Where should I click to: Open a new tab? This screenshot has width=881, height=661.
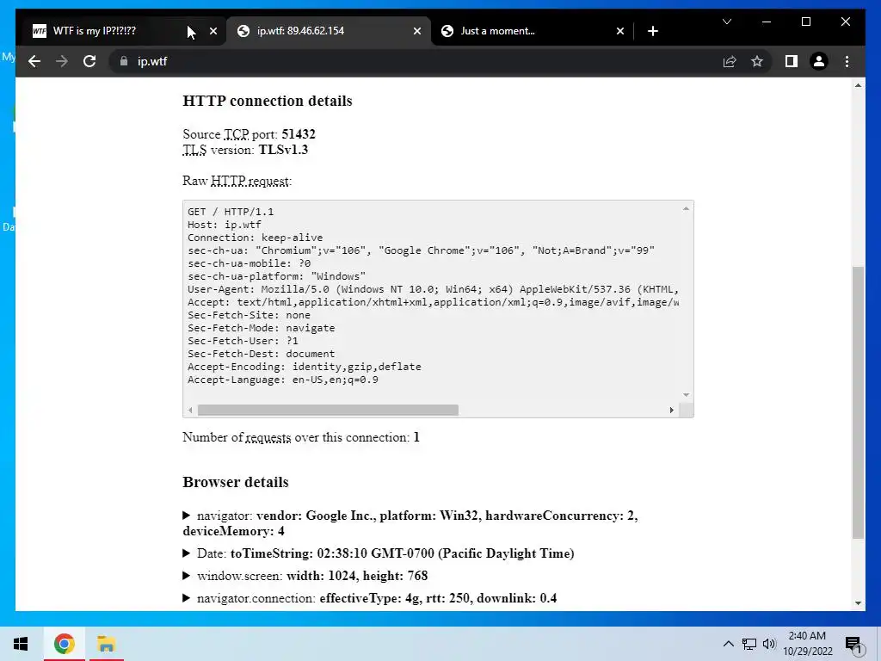(x=652, y=31)
